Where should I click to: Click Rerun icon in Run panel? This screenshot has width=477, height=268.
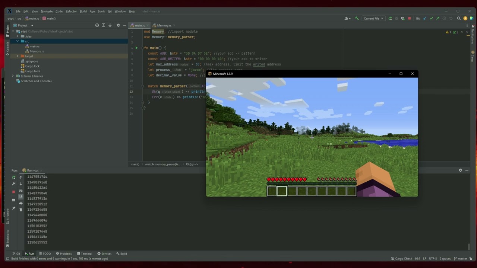(14, 178)
